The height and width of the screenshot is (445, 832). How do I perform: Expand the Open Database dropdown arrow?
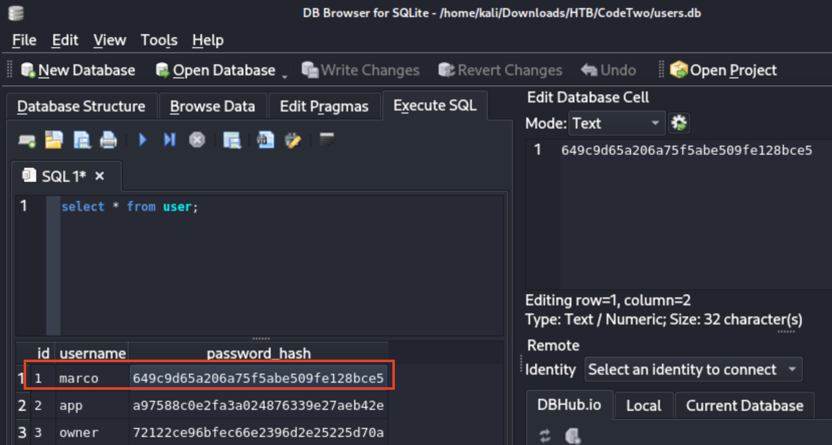pyautogui.click(x=285, y=76)
